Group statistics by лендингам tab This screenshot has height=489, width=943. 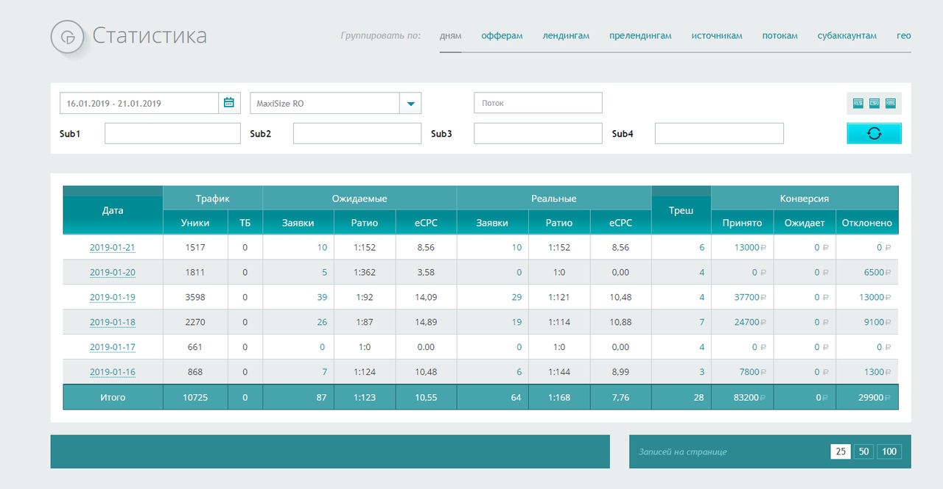(566, 35)
